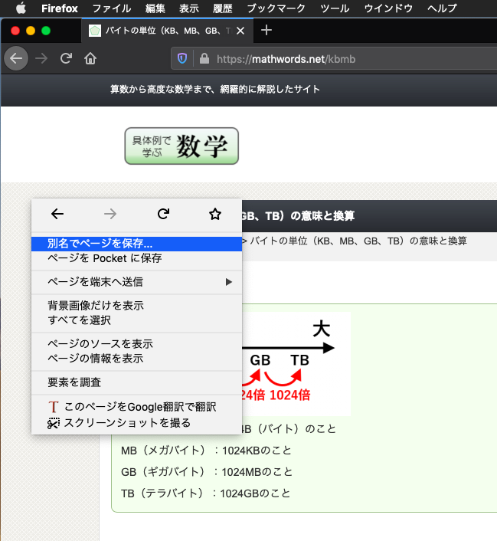Open a new tab with plus button
The width and height of the screenshot is (497, 541).
[x=266, y=31]
